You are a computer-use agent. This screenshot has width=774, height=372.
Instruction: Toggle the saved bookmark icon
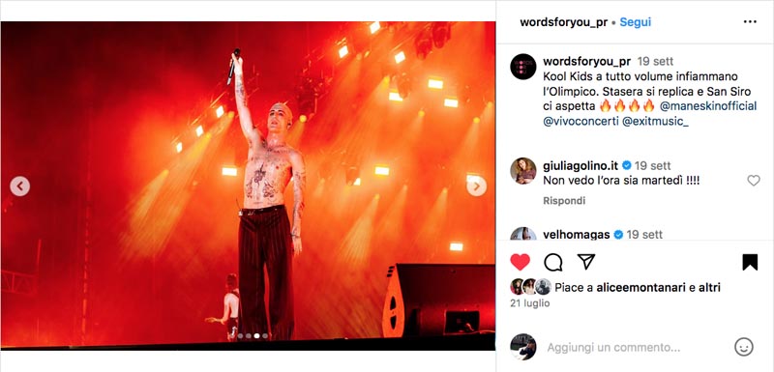point(749,262)
